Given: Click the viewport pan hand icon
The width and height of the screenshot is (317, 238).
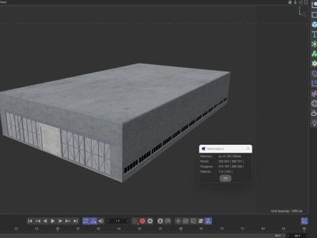Looking at the screenshot, I should point(290,2).
